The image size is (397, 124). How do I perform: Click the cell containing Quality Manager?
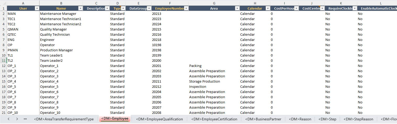[53, 29]
